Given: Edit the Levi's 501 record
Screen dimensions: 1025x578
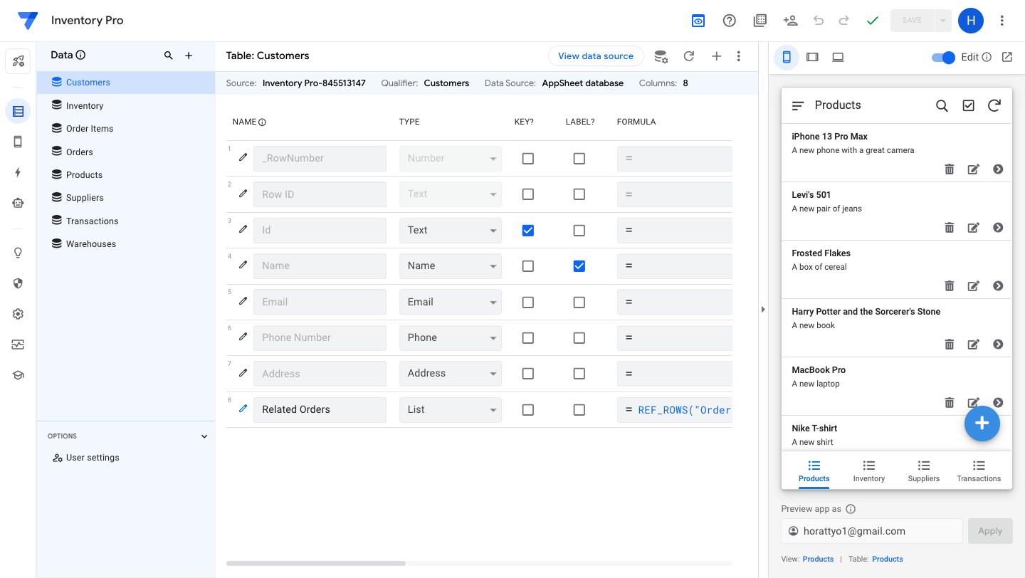Looking at the screenshot, I should (973, 228).
